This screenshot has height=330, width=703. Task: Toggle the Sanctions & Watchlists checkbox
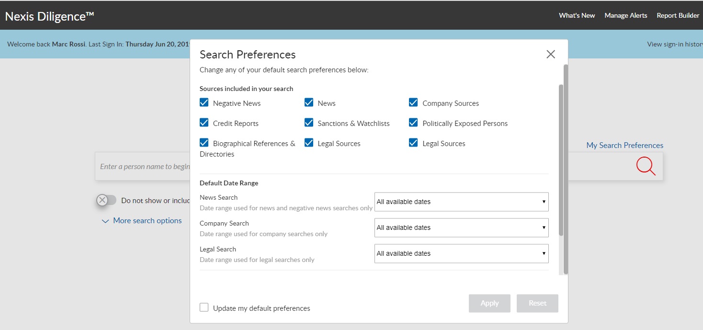(x=309, y=123)
